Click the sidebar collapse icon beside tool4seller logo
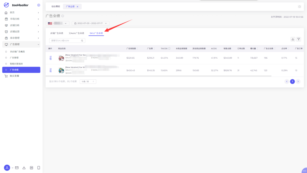307x173 pixels. click(38, 5)
